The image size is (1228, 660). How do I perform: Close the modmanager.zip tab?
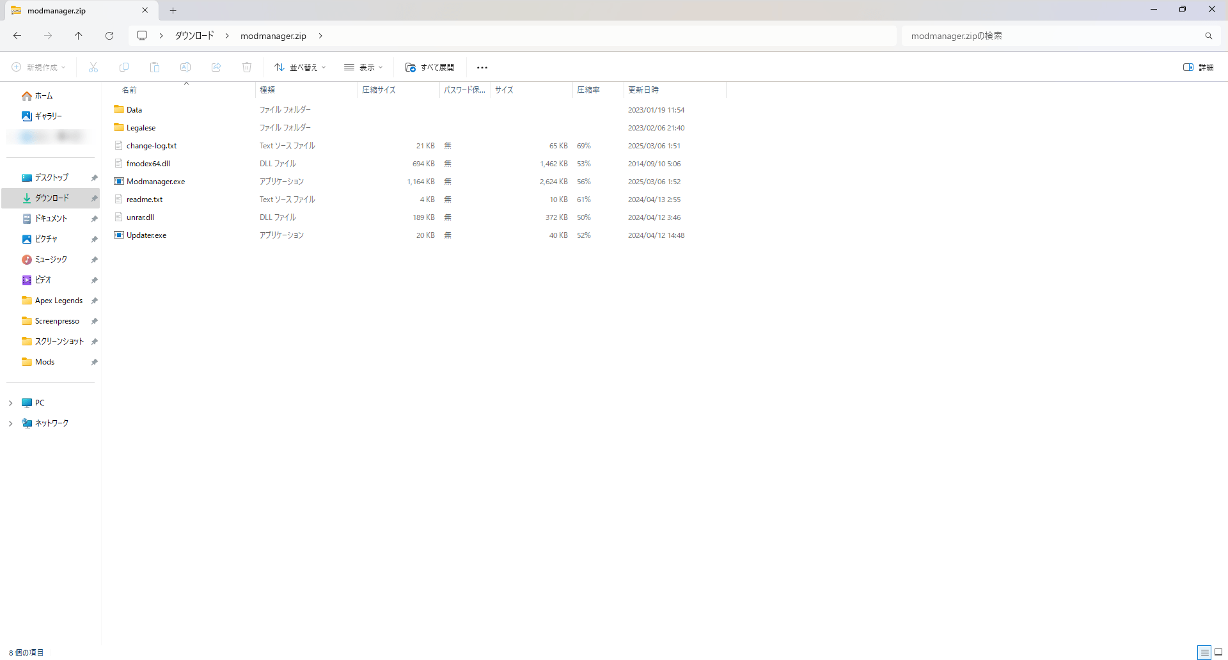click(145, 10)
